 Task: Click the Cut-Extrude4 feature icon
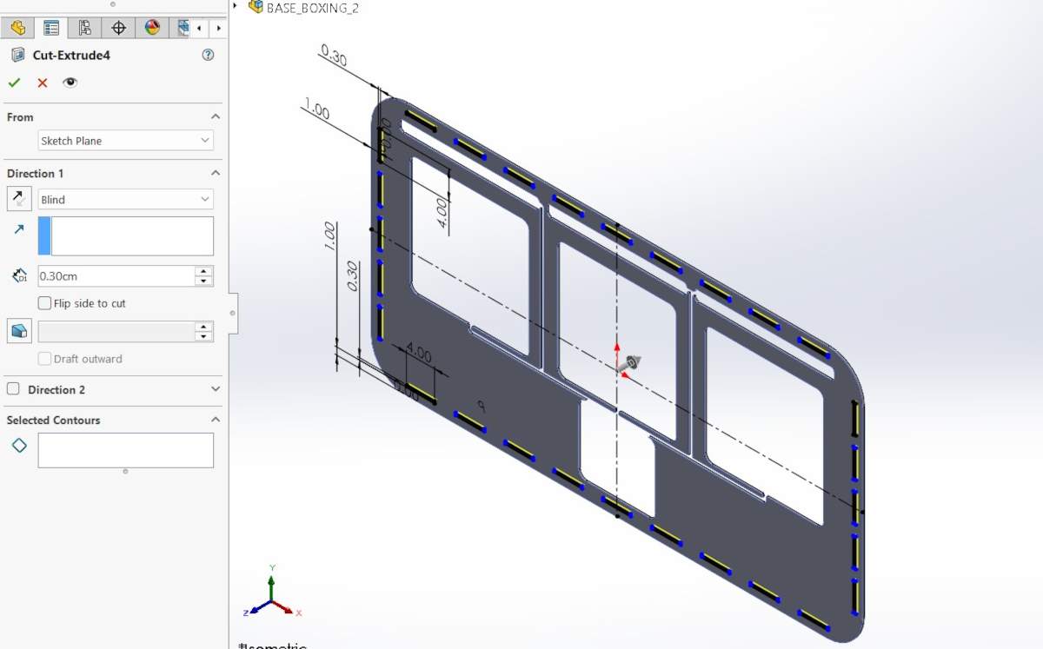tap(17, 55)
